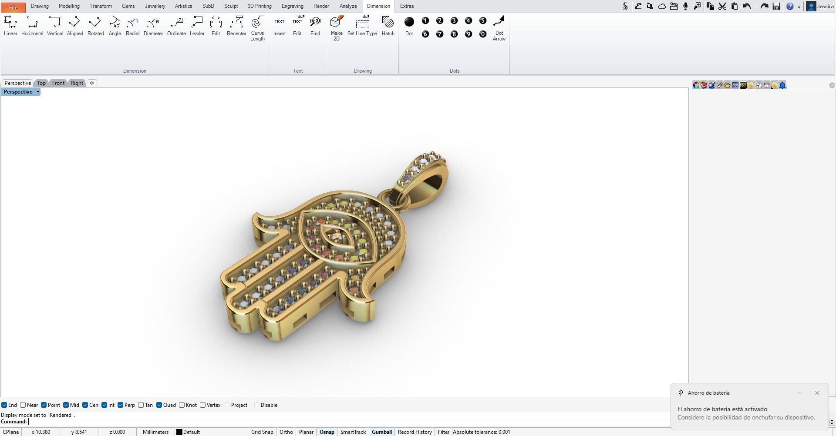Open the color wheel panel tab
836x436 pixels.
point(696,85)
